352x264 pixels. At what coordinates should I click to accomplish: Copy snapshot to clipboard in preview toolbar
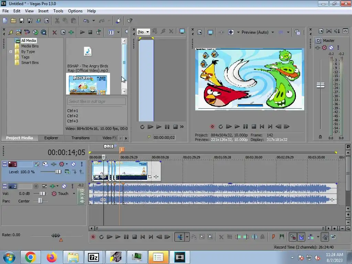(x=297, y=32)
